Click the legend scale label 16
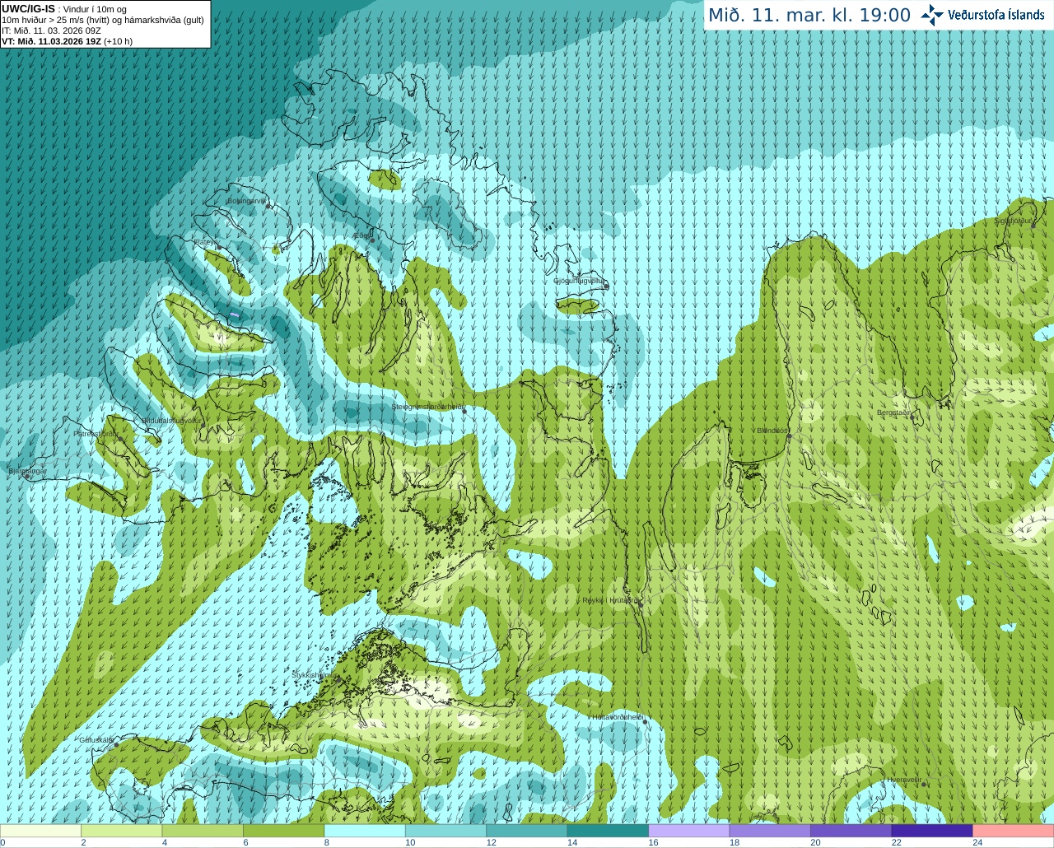The width and height of the screenshot is (1054, 848). click(x=653, y=843)
